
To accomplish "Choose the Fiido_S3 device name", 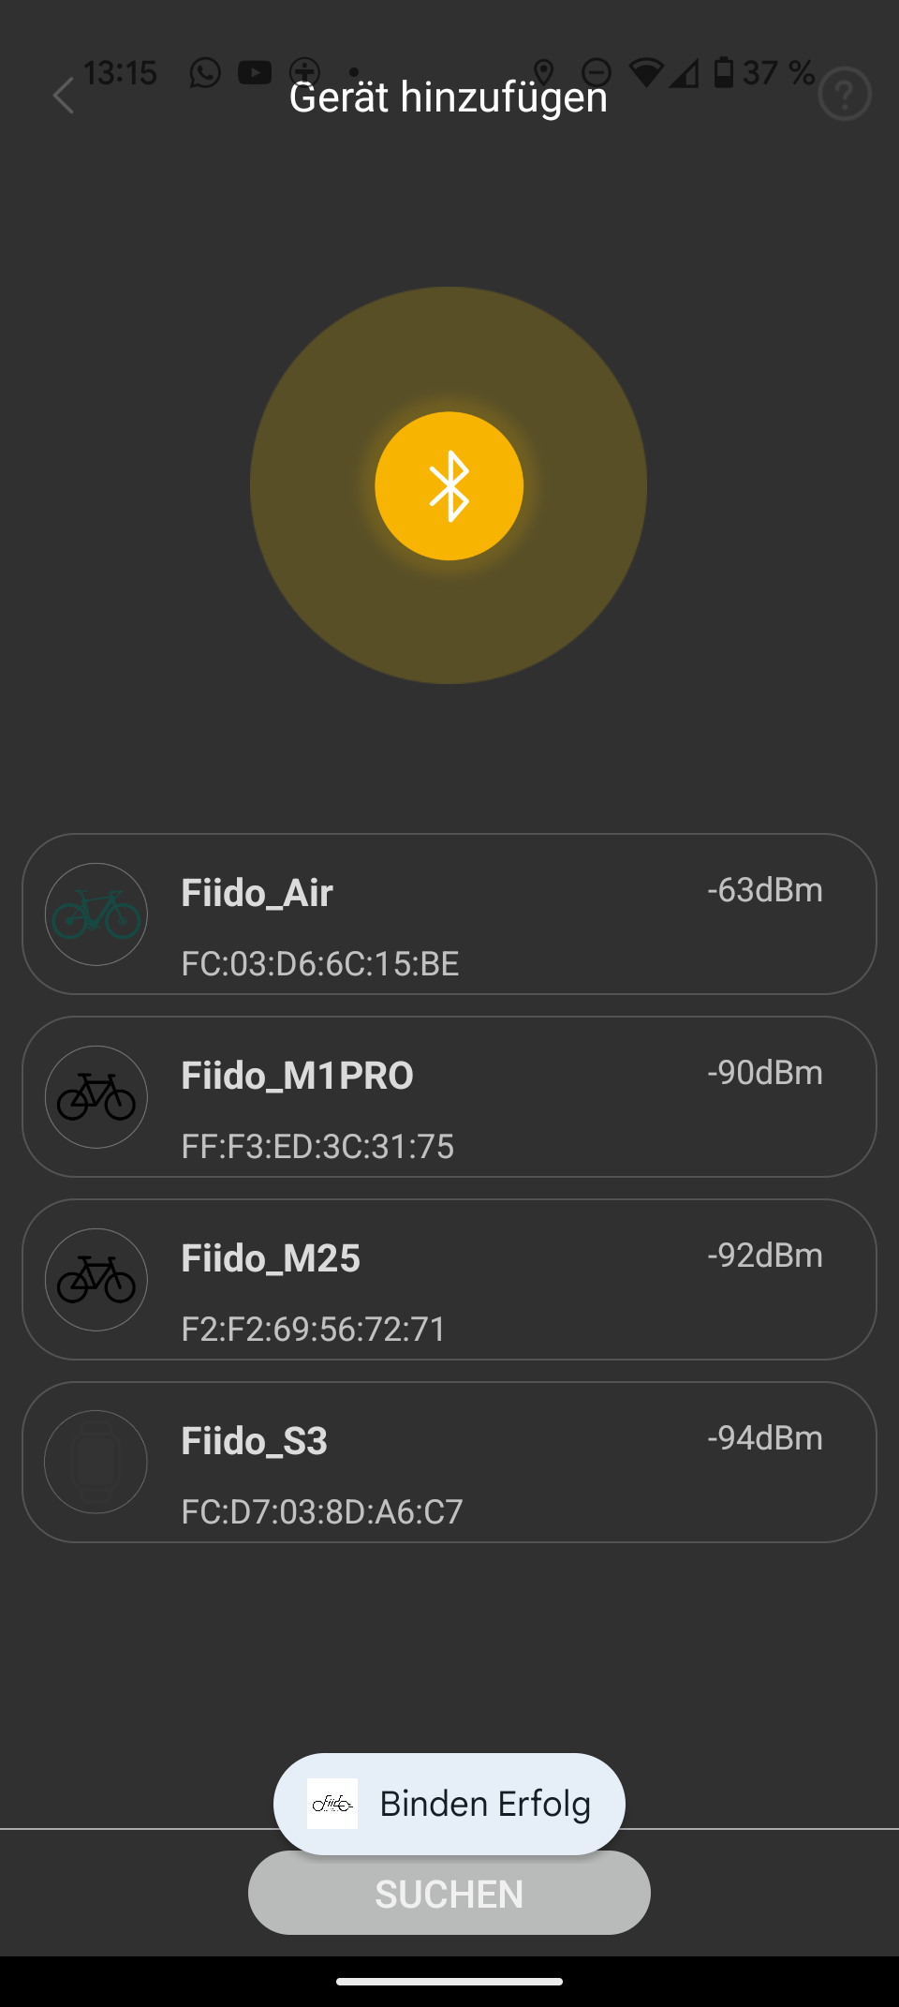I will (254, 1441).
